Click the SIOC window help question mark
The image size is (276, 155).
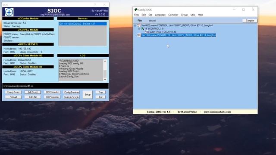click(x=95, y=5)
